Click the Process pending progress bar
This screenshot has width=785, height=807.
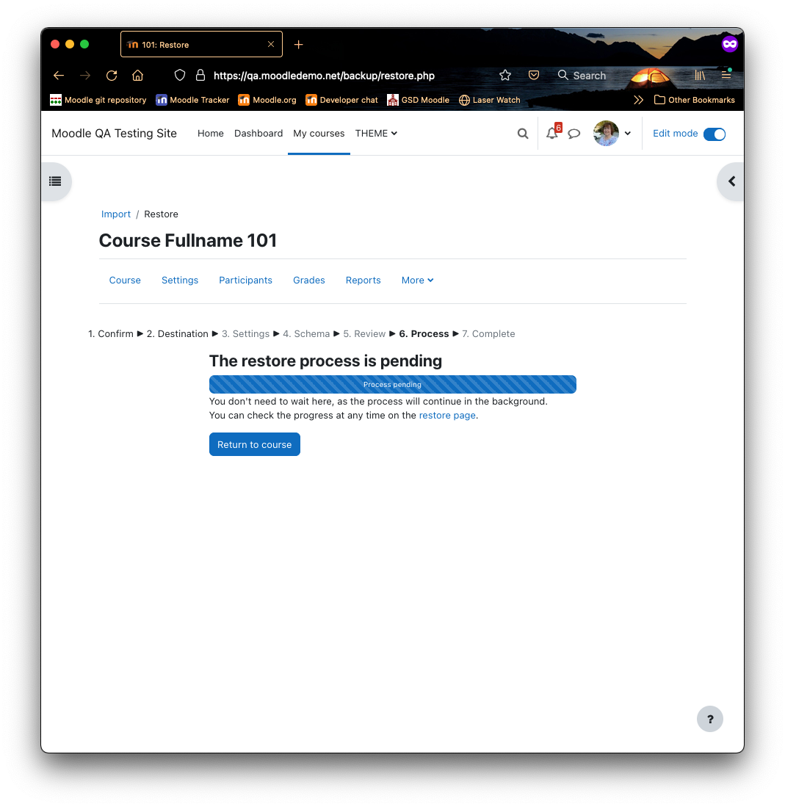(393, 385)
